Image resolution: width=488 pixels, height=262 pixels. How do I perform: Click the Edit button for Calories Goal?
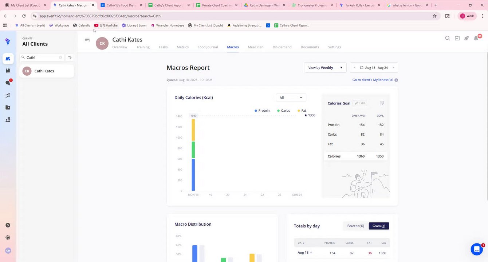pos(360,103)
